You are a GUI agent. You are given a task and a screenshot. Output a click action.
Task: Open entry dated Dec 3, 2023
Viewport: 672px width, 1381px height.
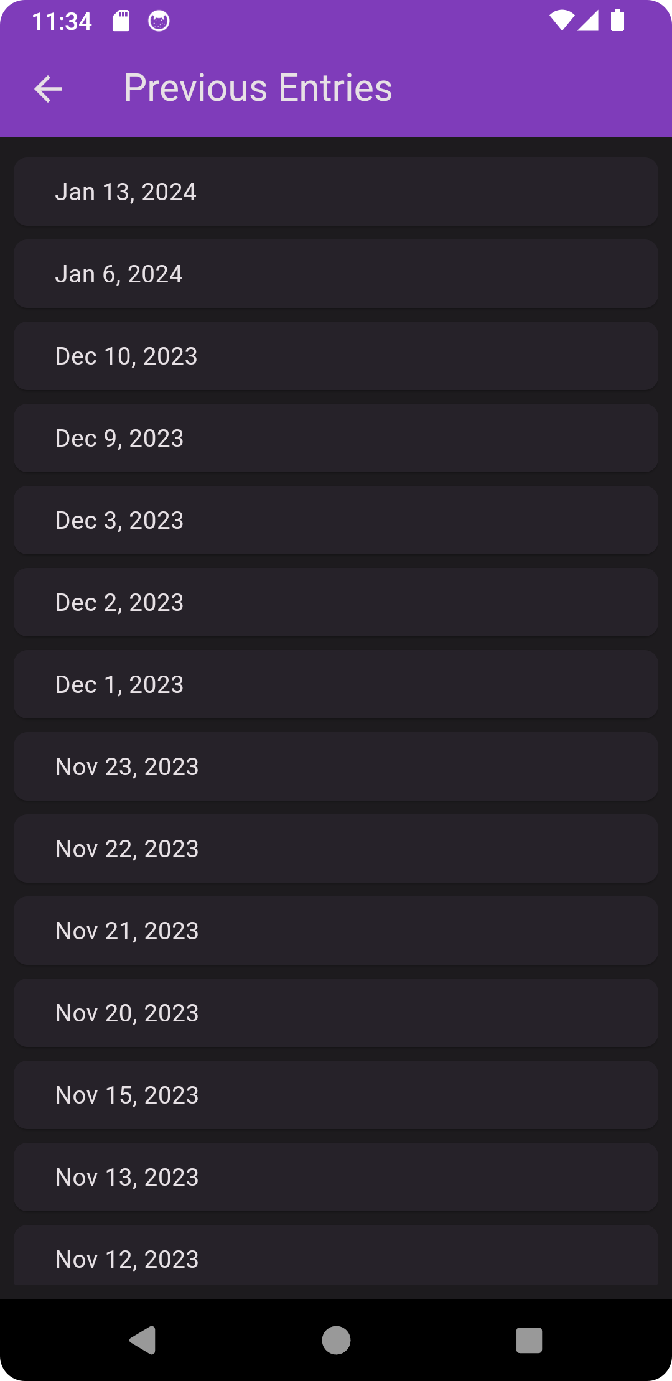tap(336, 520)
